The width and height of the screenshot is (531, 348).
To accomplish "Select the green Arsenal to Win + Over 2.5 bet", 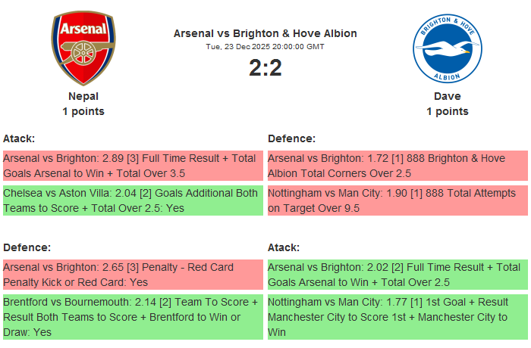I will pos(397,275).
